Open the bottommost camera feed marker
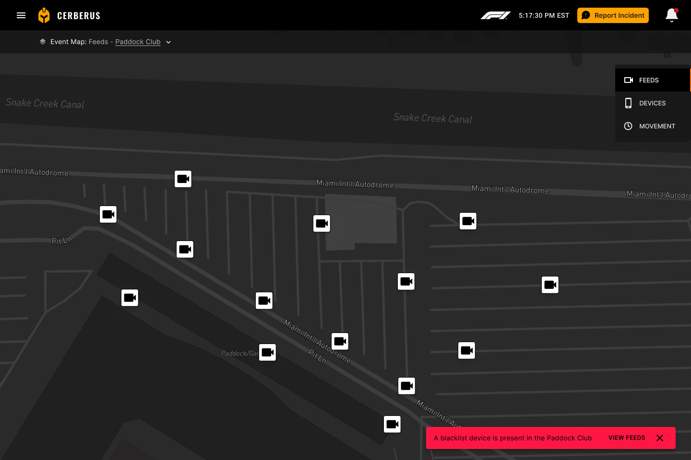This screenshot has height=460, width=691. (392, 424)
